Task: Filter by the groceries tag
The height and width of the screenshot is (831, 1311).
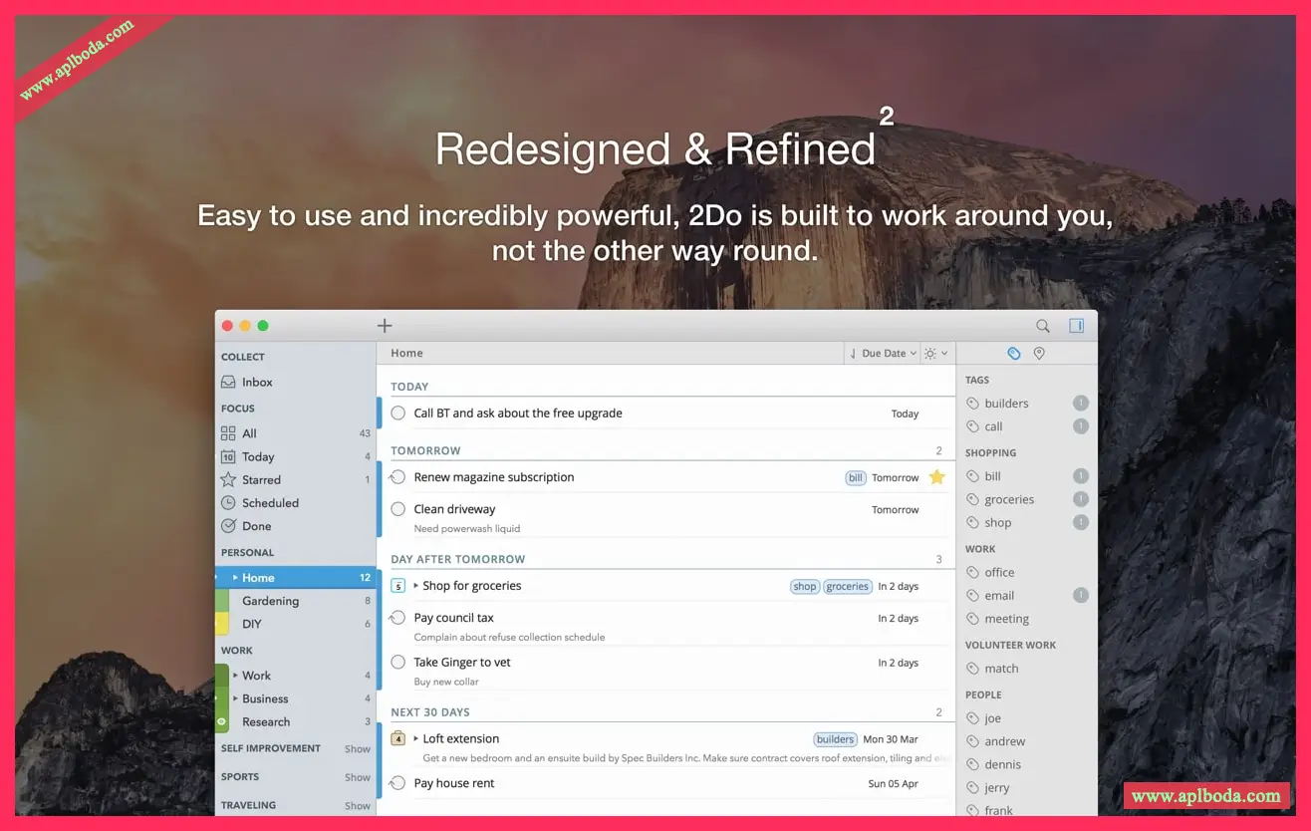Action: [x=1008, y=499]
